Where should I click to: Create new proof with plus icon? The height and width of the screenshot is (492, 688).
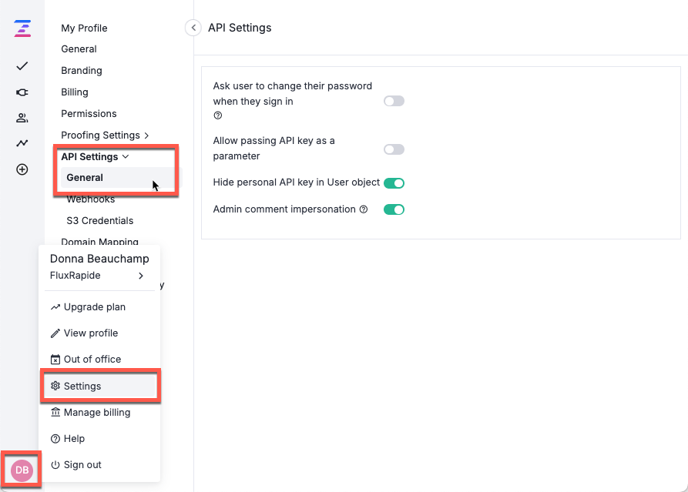tap(21, 169)
